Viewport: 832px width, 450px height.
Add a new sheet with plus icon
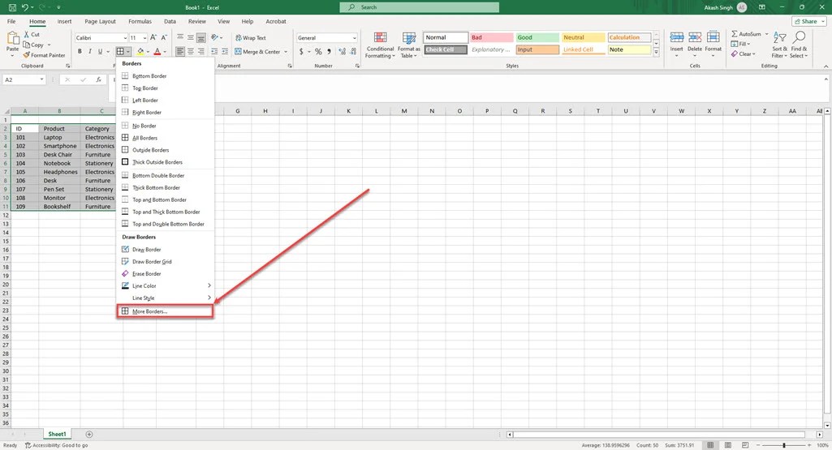coord(89,434)
